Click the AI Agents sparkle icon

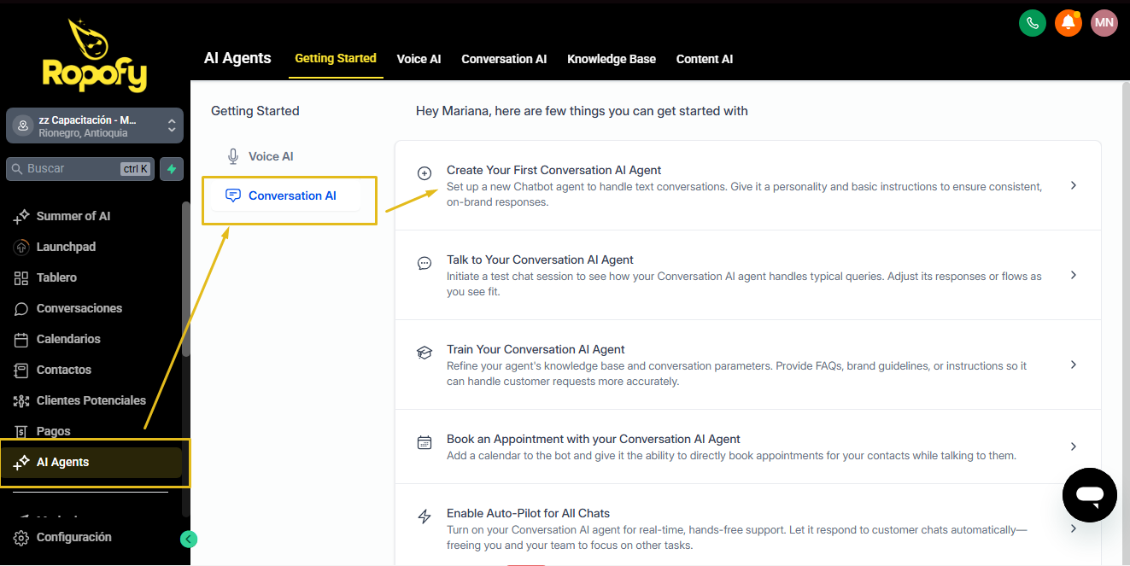pos(22,463)
